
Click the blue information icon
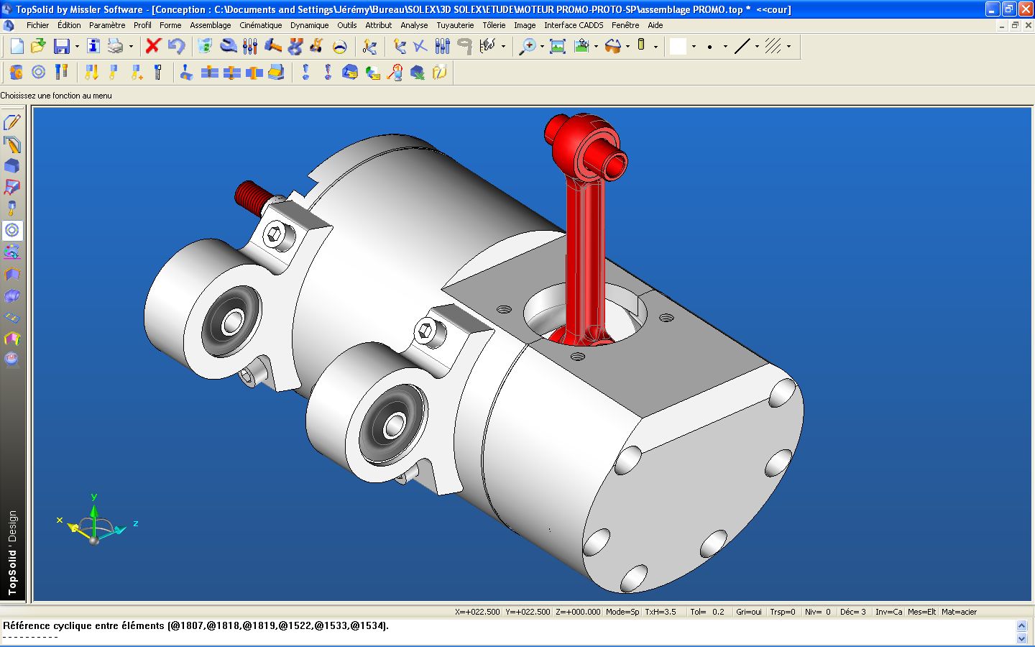pos(93,46)
